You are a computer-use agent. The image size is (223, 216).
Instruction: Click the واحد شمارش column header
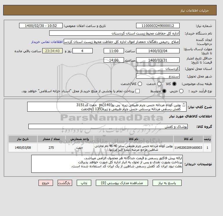click(80, 139)
